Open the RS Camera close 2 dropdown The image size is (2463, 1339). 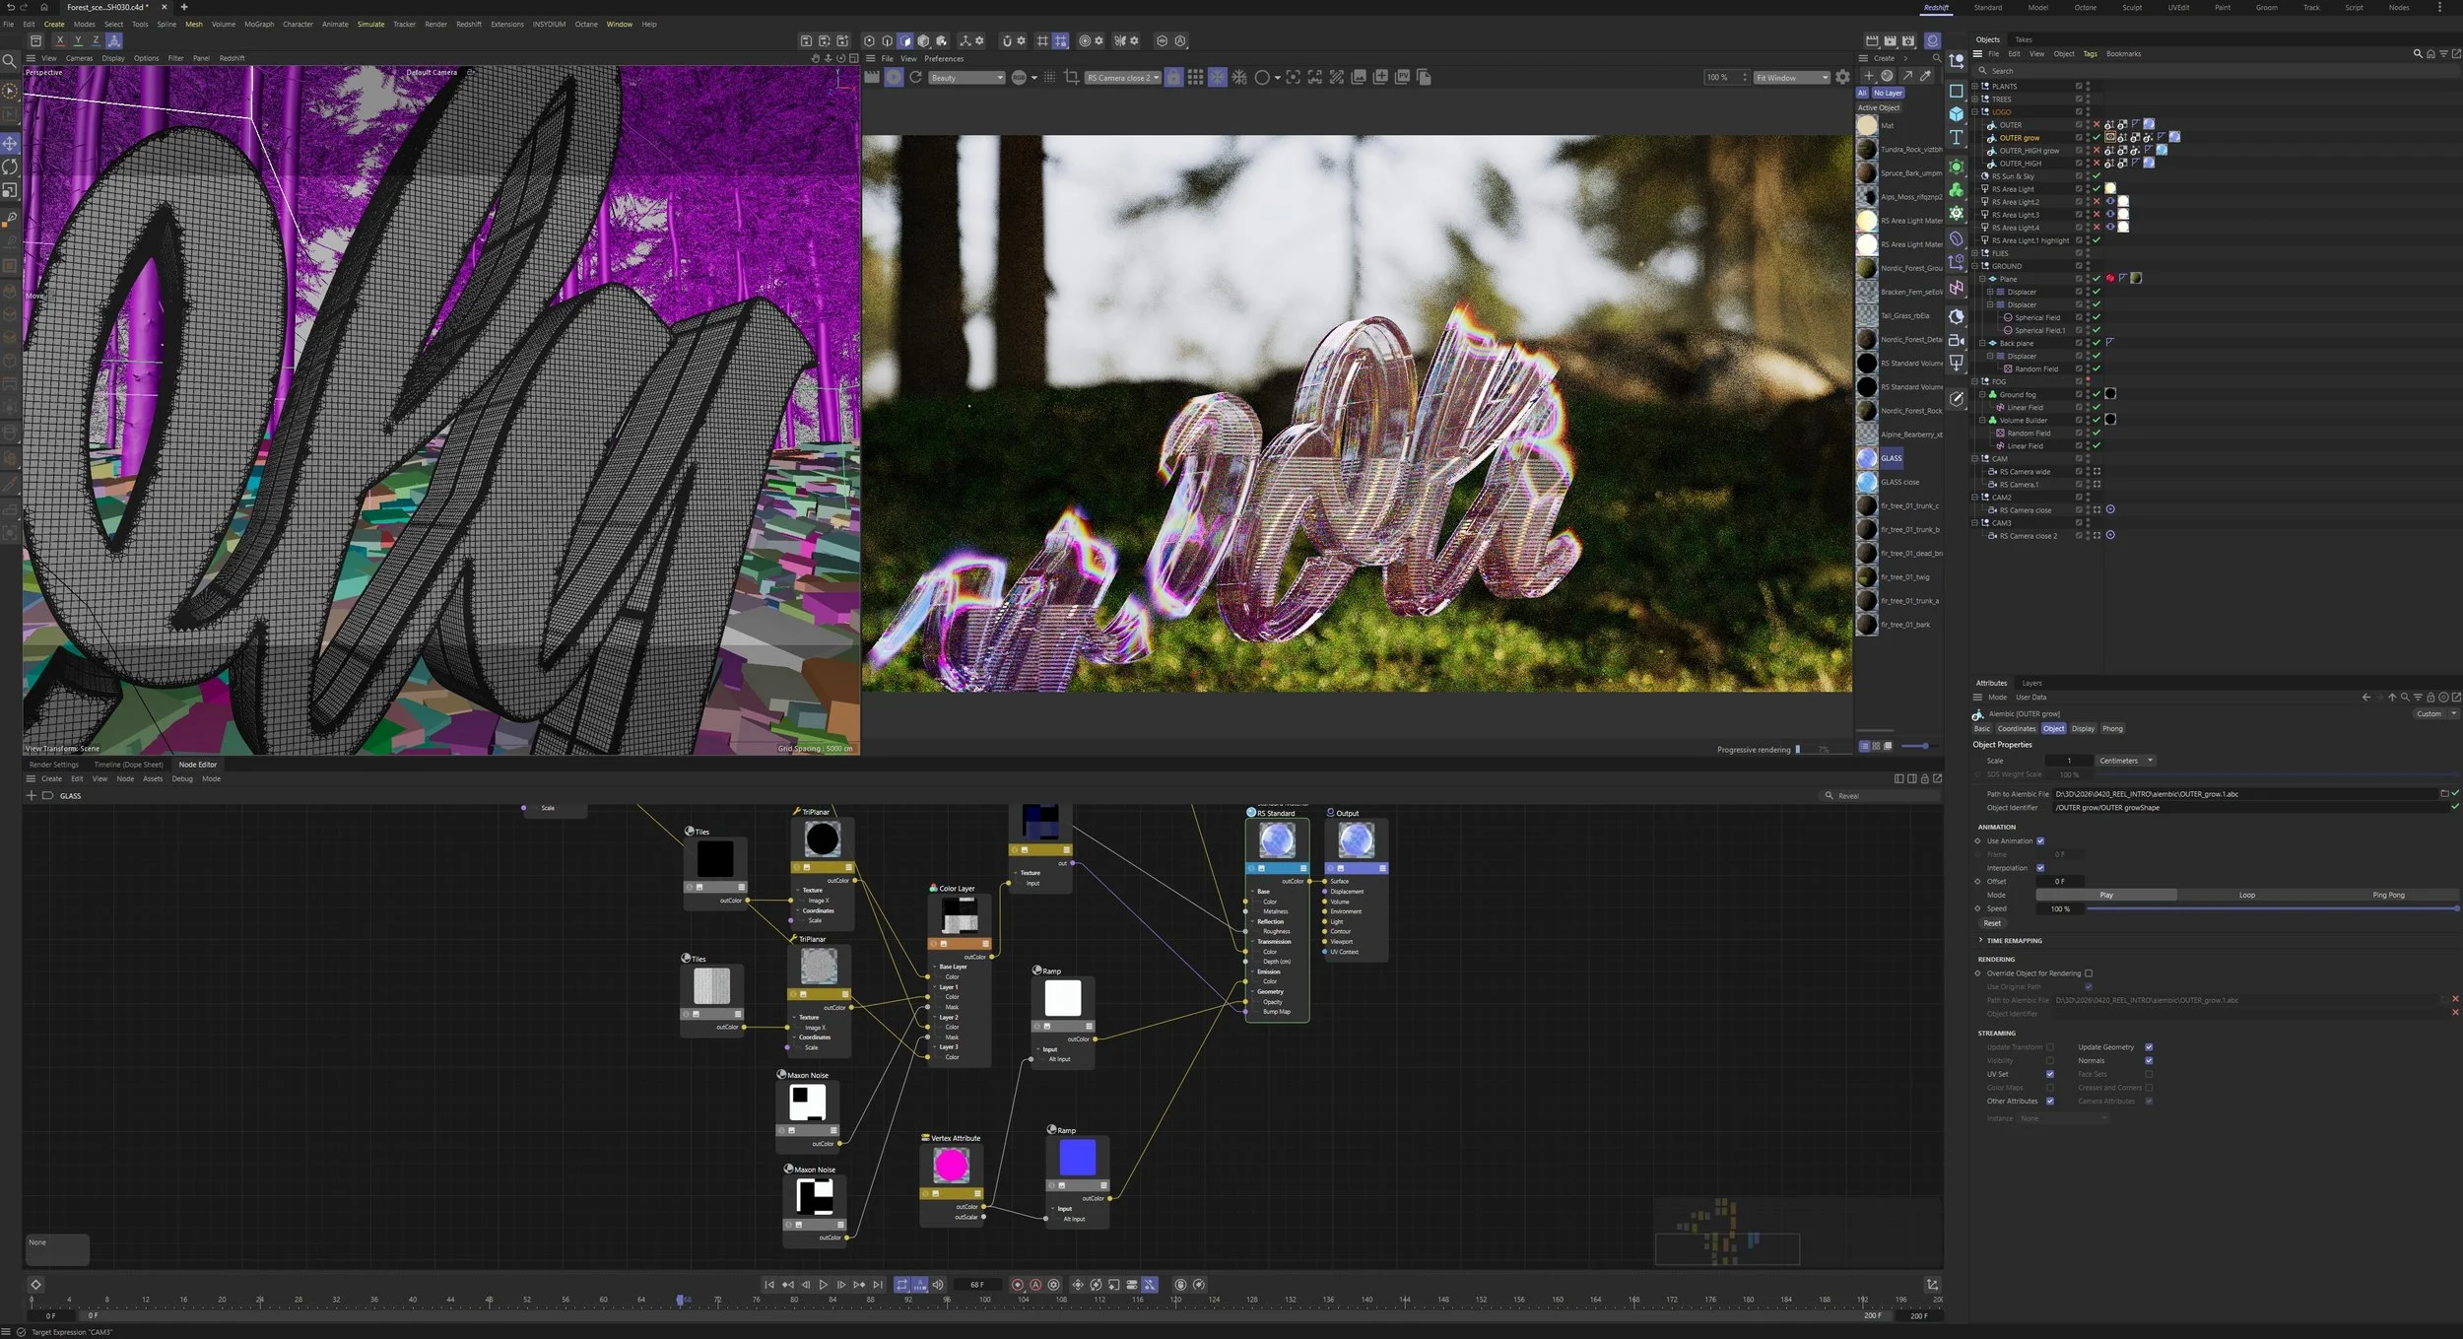click(x=1122, y=78)
